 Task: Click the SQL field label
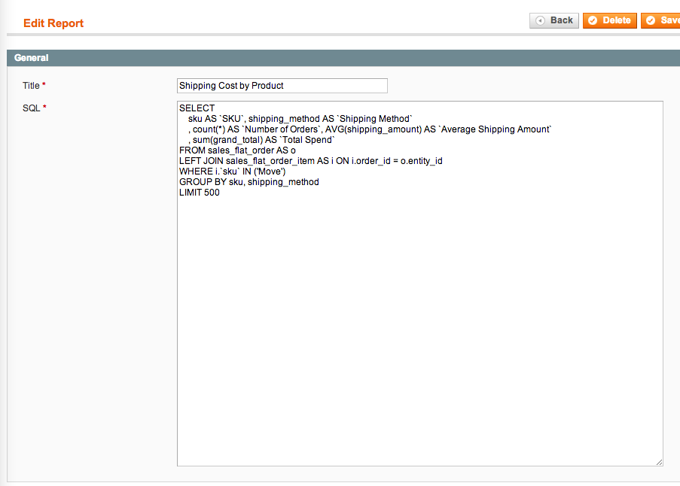click(31, 108)
